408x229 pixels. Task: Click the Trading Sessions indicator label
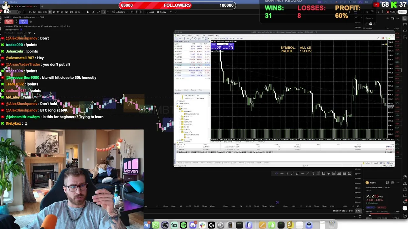tap(11, 30)
